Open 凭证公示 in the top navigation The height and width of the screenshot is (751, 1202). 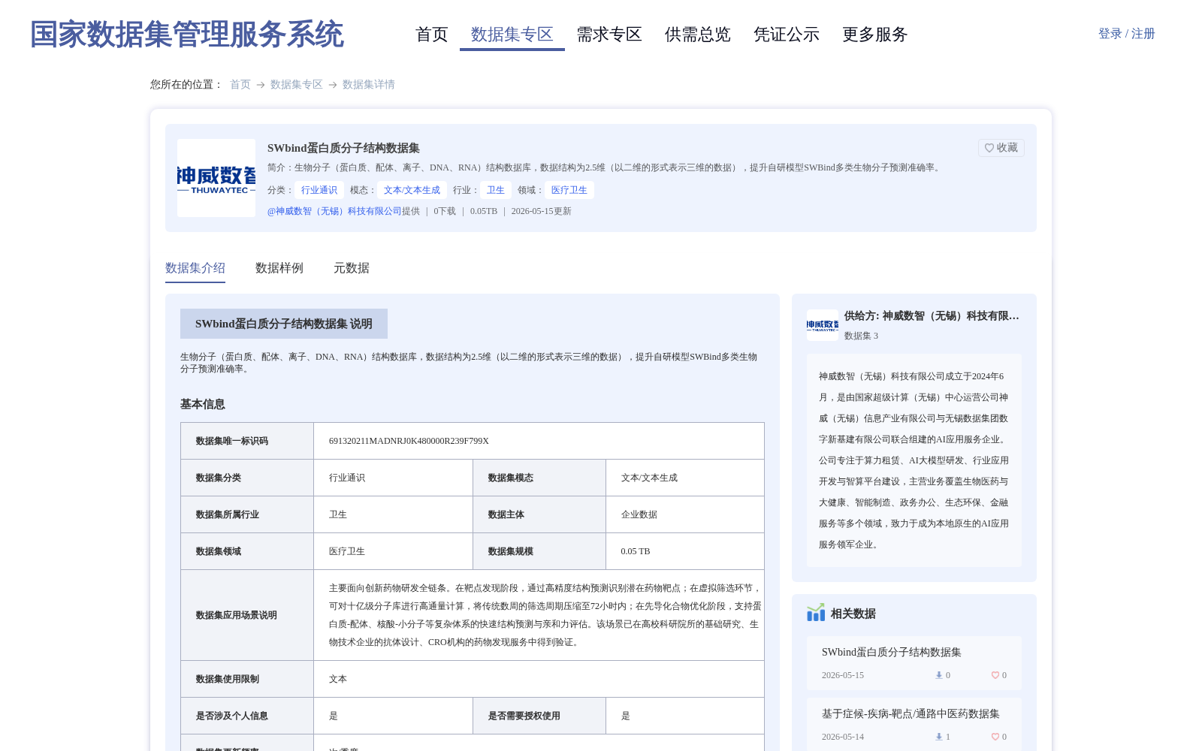coord(787,35)
